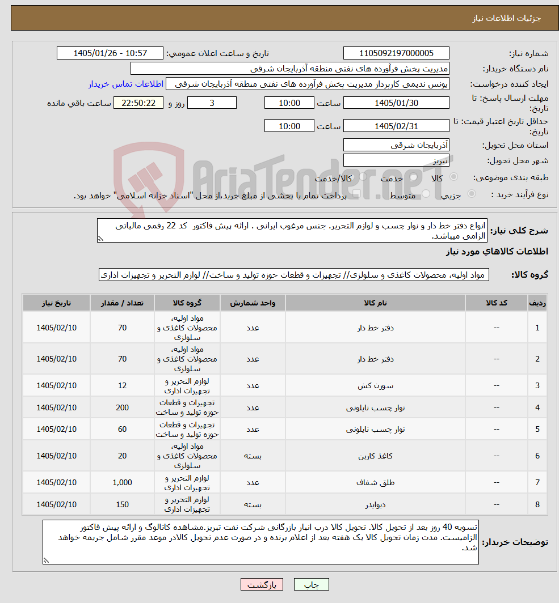Click the remaining time field 22:50:22
Image resolution: width=559 pixels, height=603 pixels.
coord(138,103)
